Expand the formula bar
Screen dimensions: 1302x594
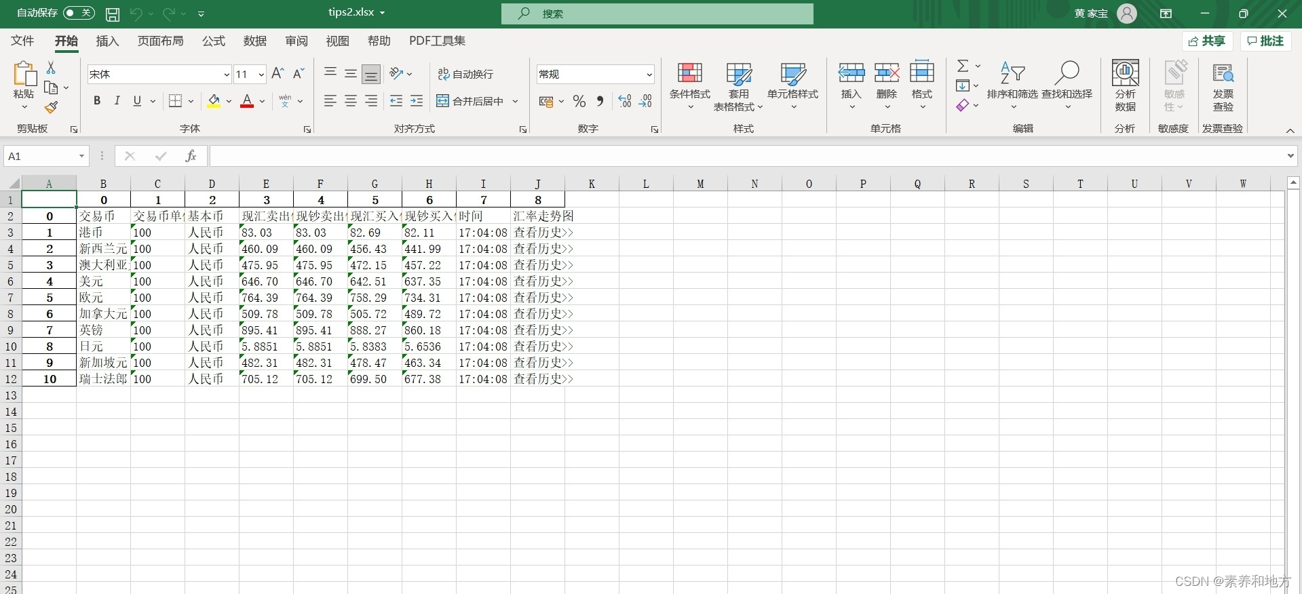coord(1290,156)
